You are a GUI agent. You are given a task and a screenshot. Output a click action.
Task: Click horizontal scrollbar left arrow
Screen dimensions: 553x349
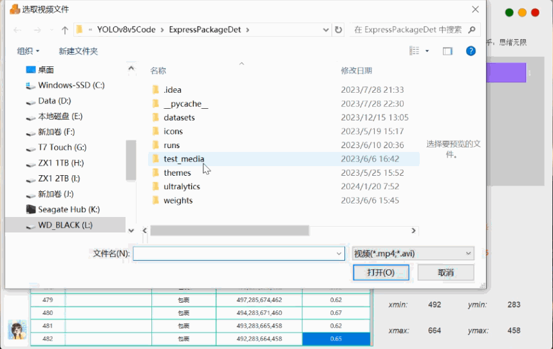[145, 231]
